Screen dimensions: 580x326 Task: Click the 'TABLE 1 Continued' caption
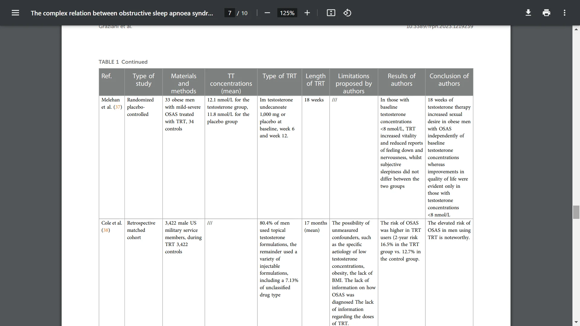123,62
